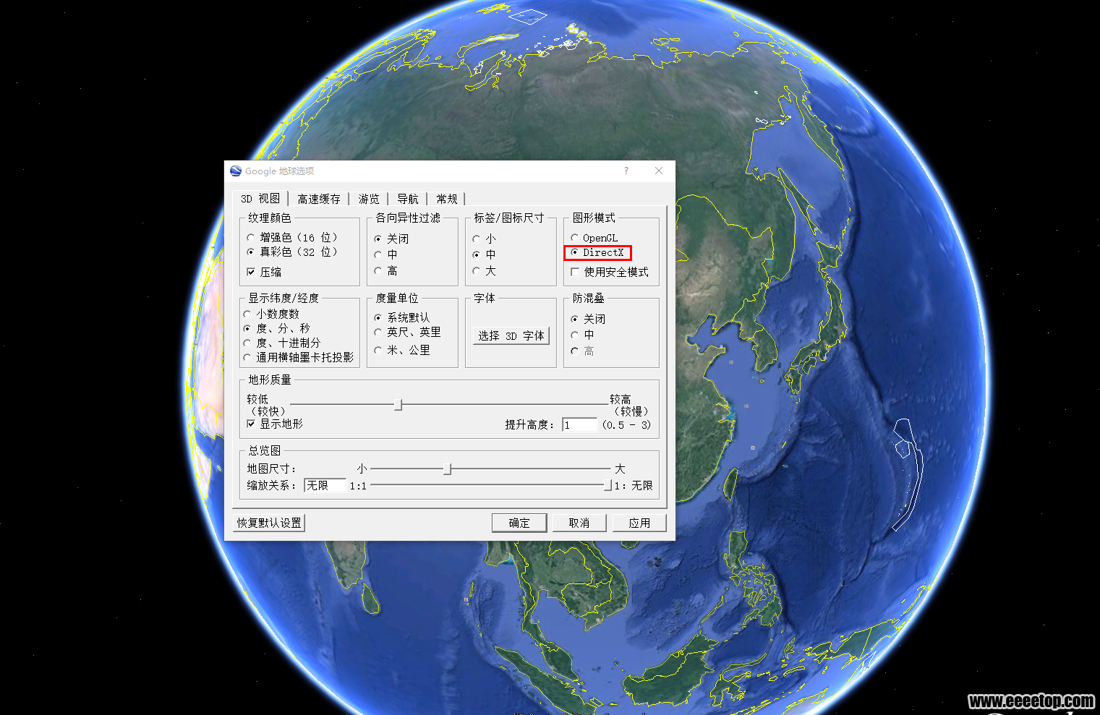Click the 取消 button
The height and width of the screenshot is (715, 1100).
point(579,523)
